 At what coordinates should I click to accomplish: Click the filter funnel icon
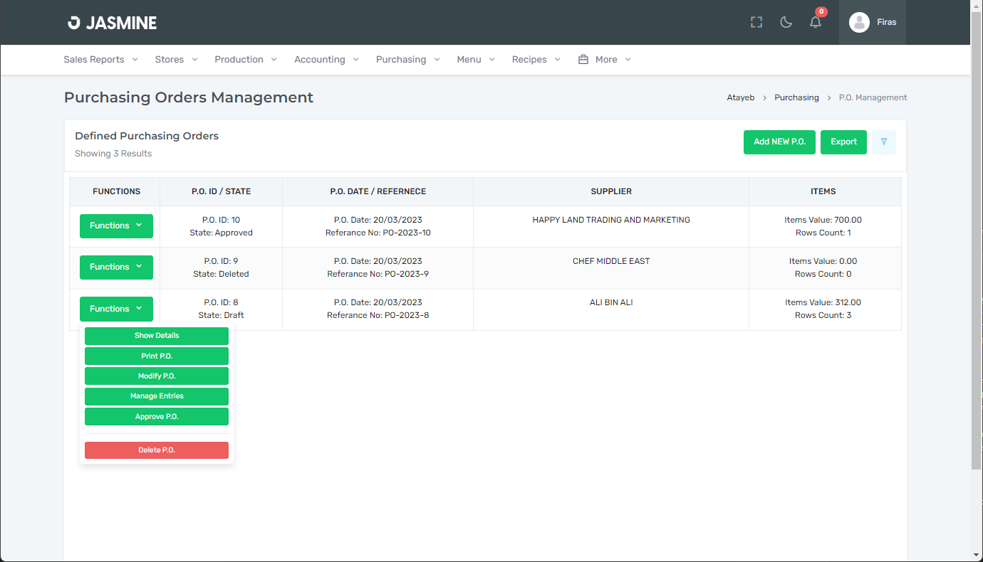(883, 142)
